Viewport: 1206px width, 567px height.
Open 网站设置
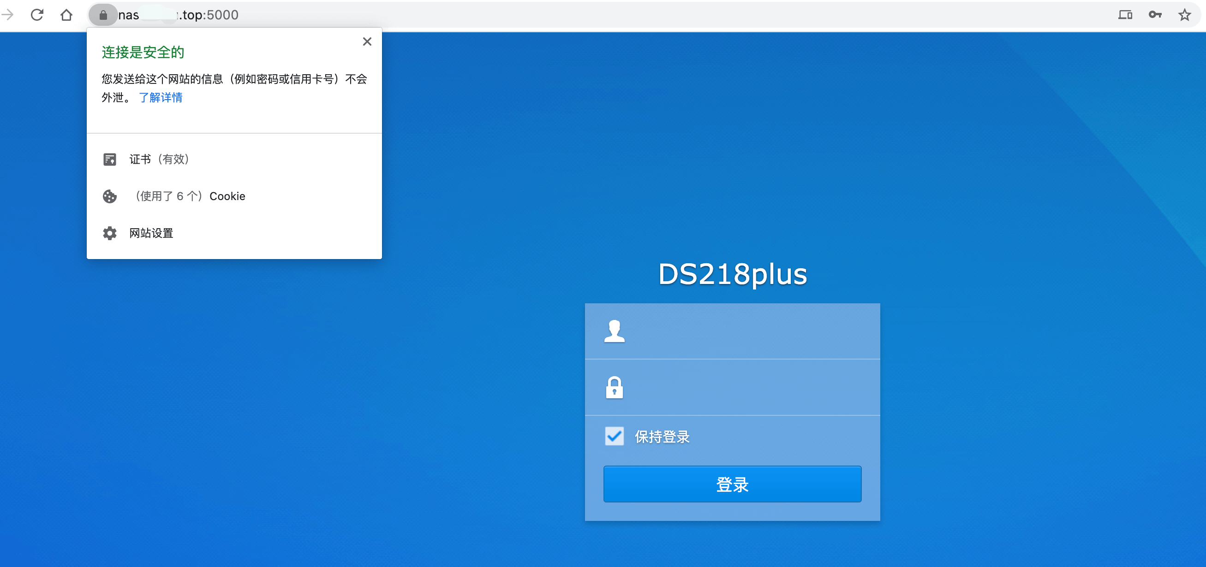coord(234,233)
